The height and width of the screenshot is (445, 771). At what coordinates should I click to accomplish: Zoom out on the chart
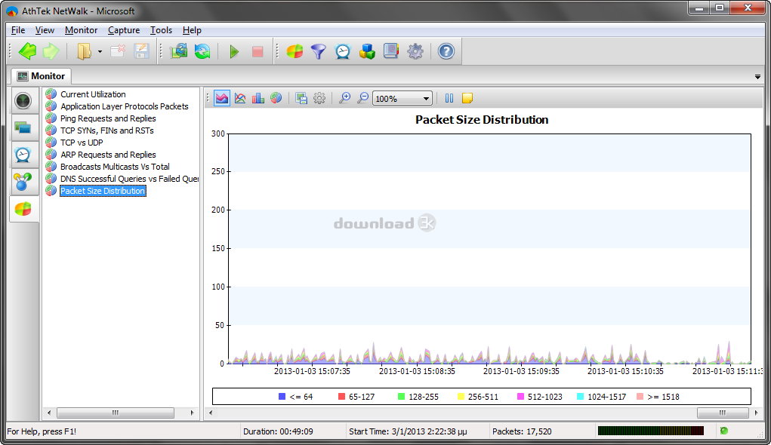363,98
